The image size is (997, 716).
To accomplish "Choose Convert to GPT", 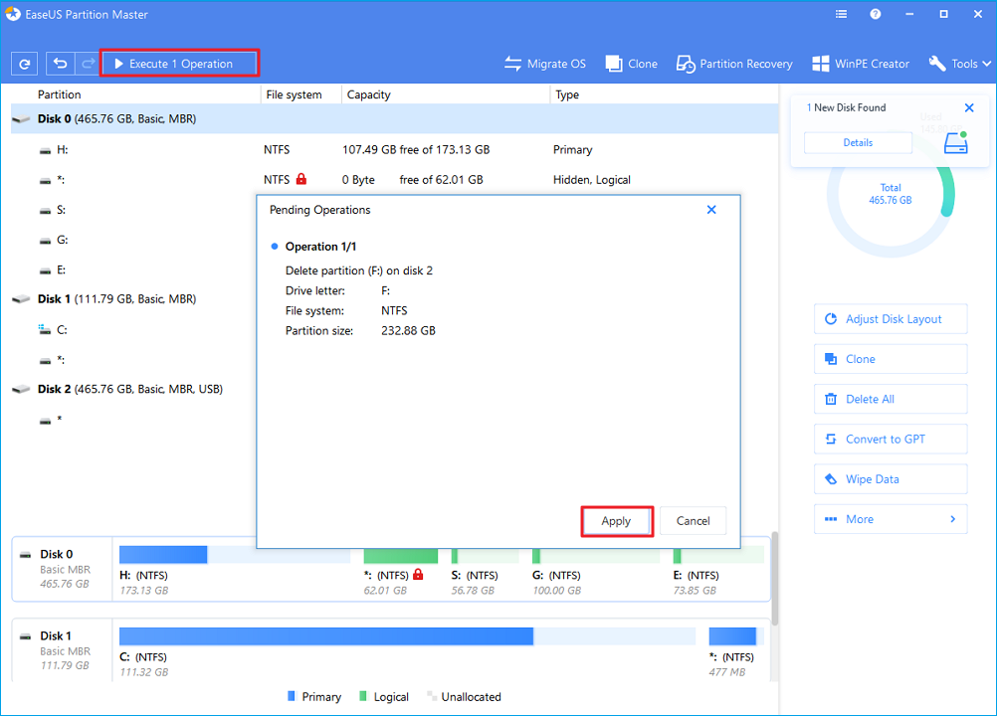I will click(x=891, y=439).
